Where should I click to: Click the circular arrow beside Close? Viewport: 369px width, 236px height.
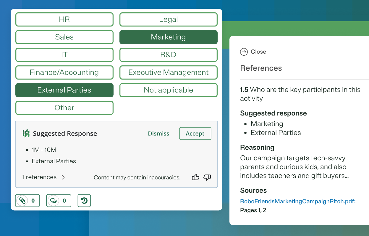[244, 52]
